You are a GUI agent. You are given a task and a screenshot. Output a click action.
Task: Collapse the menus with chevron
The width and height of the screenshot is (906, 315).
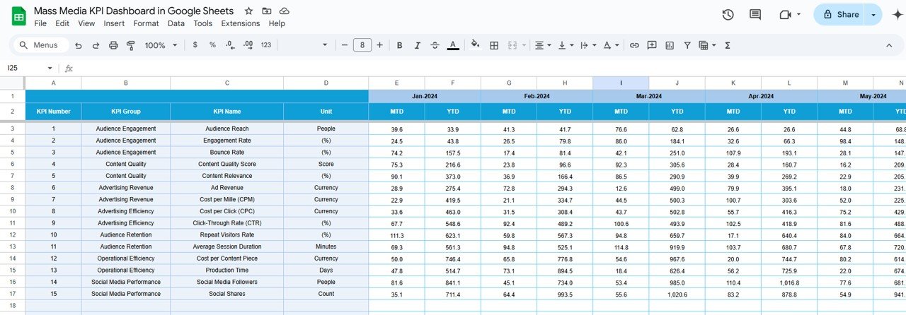[890, 45]
